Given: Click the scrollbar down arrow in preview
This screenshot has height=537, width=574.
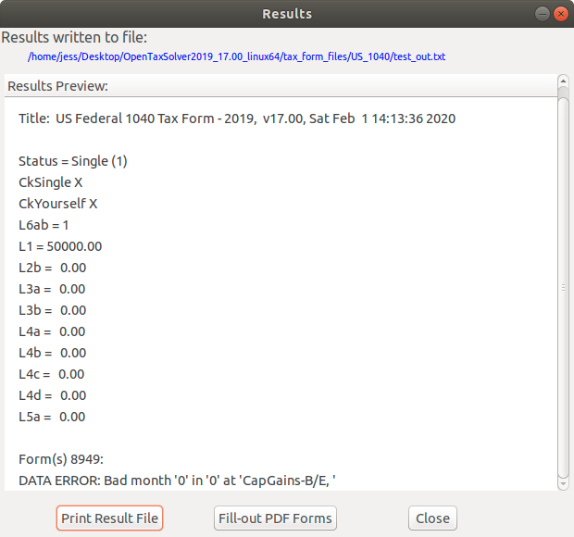Looking at the screenshot, I should [x=562, y=484].
